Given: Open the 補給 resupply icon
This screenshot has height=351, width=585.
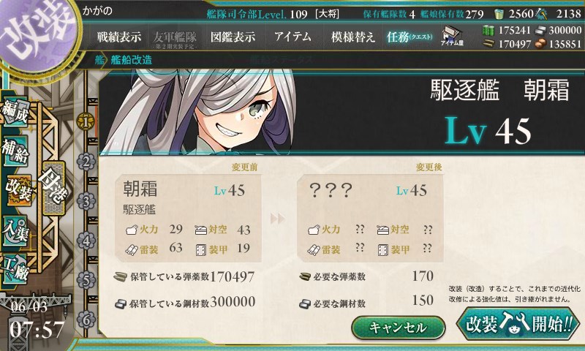Looking at the screenshot, I should (x=15, y=151).
